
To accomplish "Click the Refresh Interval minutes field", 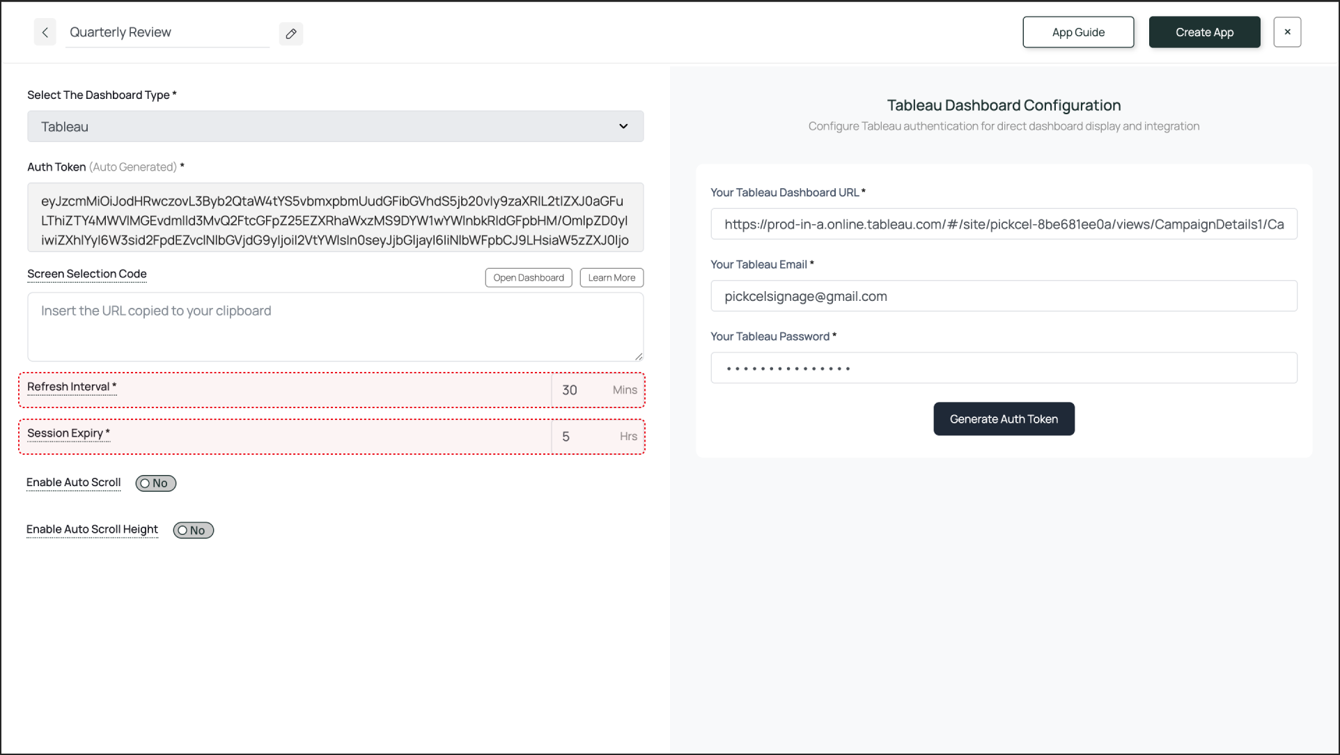I will pos(584,391).
